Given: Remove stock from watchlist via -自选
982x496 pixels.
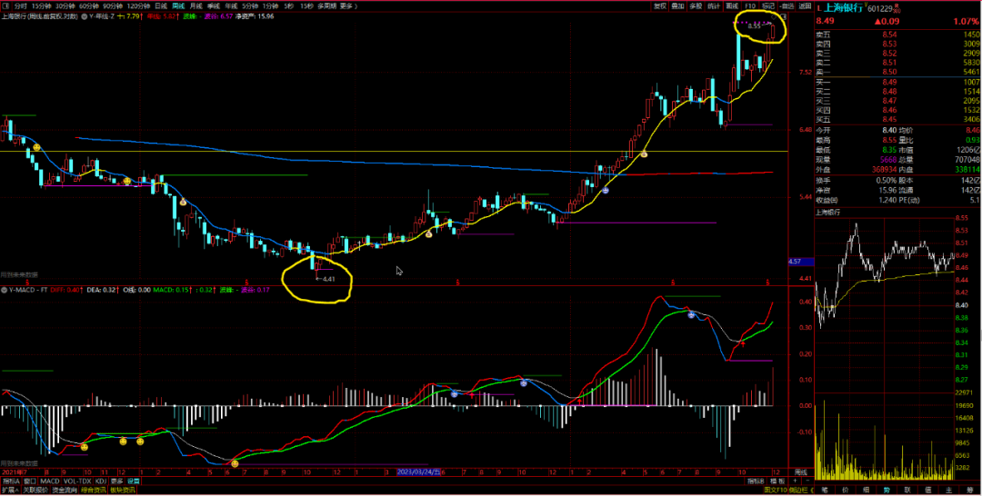Looking at the screenshot, I should (787, 5).
